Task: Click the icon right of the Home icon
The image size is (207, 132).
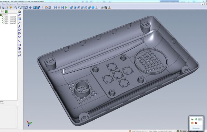Action: (x=50, y=8)
